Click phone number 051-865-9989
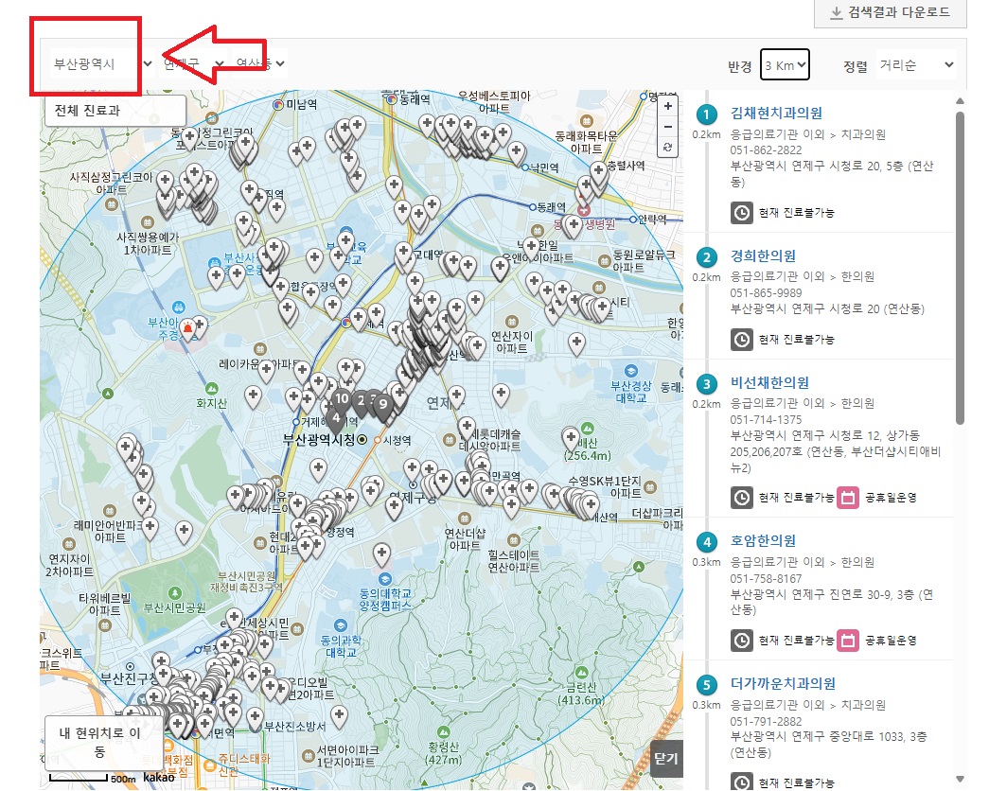Screen dimensions: 989x791 coord(766,292)
